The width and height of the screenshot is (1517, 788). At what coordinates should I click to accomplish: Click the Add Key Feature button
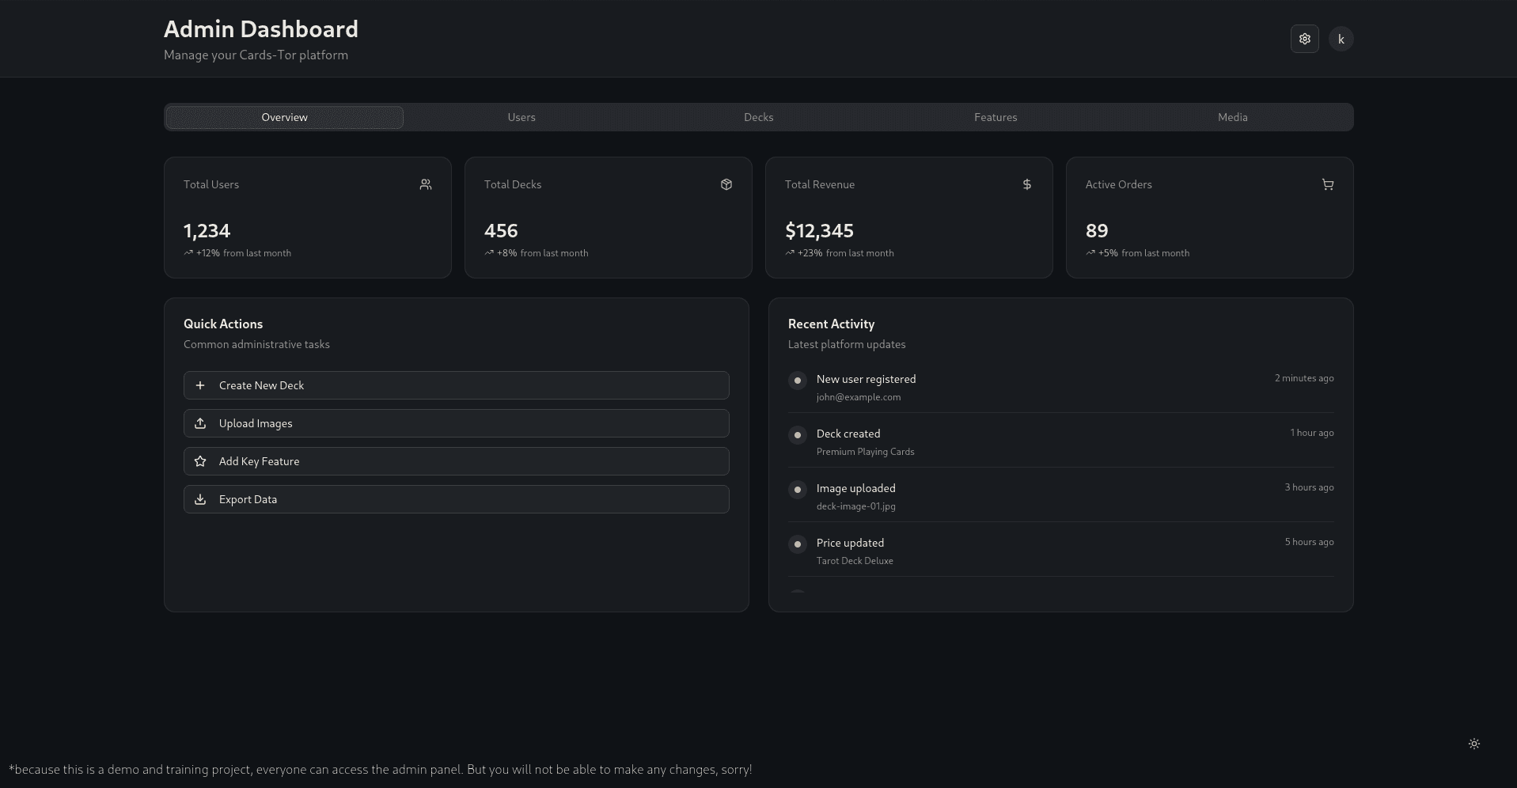point(457,461)
